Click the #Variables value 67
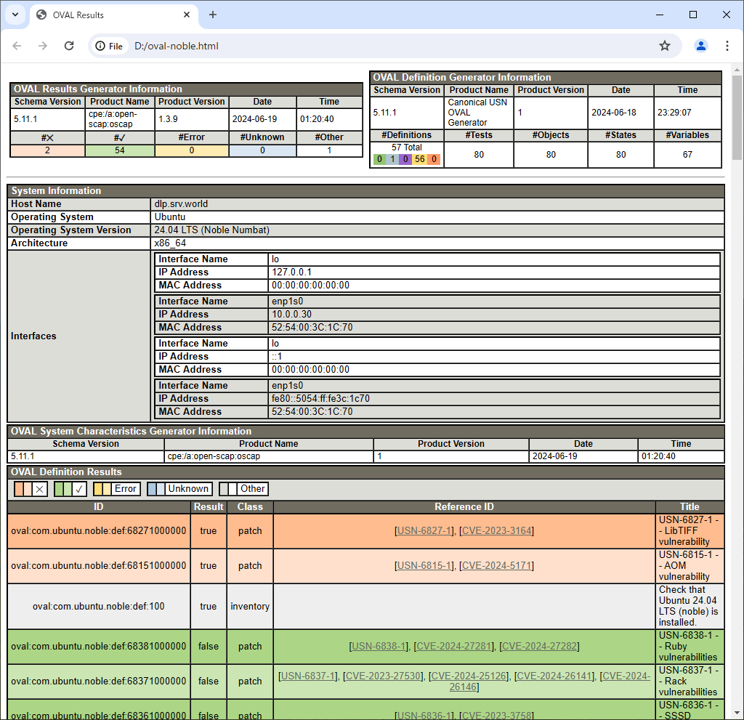The image size is (744, 720). [687, 155]
